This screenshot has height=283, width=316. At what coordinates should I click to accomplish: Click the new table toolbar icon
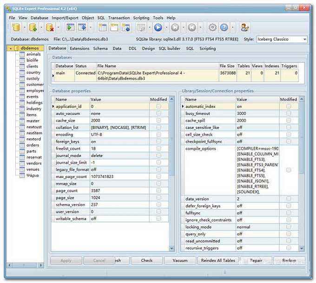click(x=102, y=27)
